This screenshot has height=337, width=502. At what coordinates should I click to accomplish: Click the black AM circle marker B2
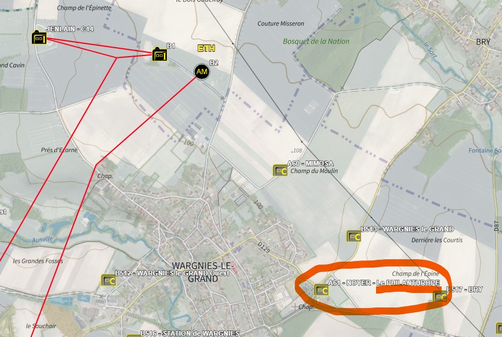point(202,71)
